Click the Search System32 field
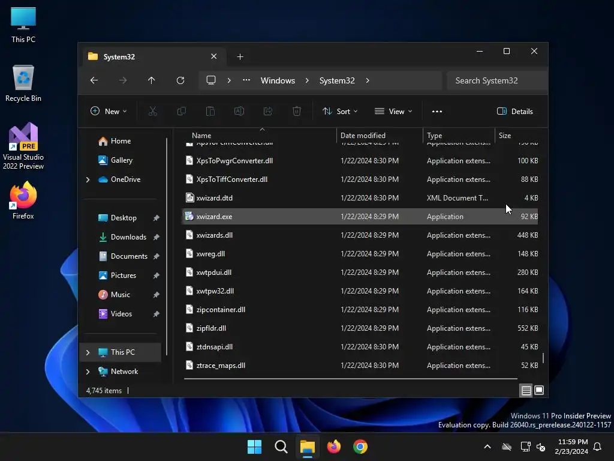 496,80
